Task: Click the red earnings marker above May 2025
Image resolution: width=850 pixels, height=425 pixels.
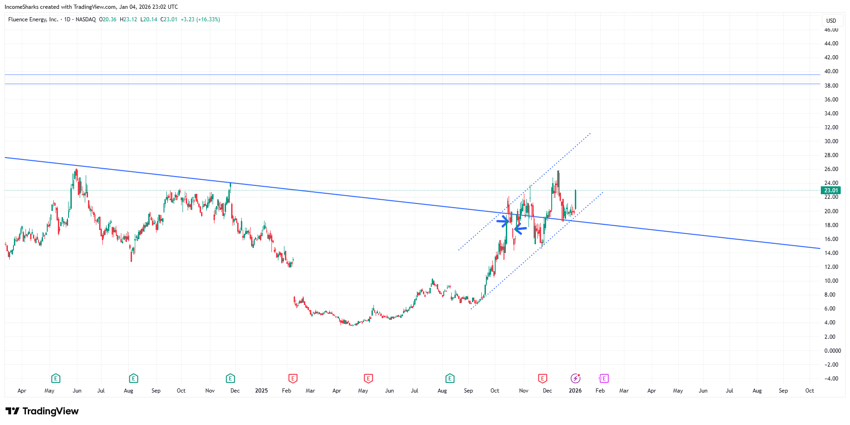Action: click(x=368, y=379)
